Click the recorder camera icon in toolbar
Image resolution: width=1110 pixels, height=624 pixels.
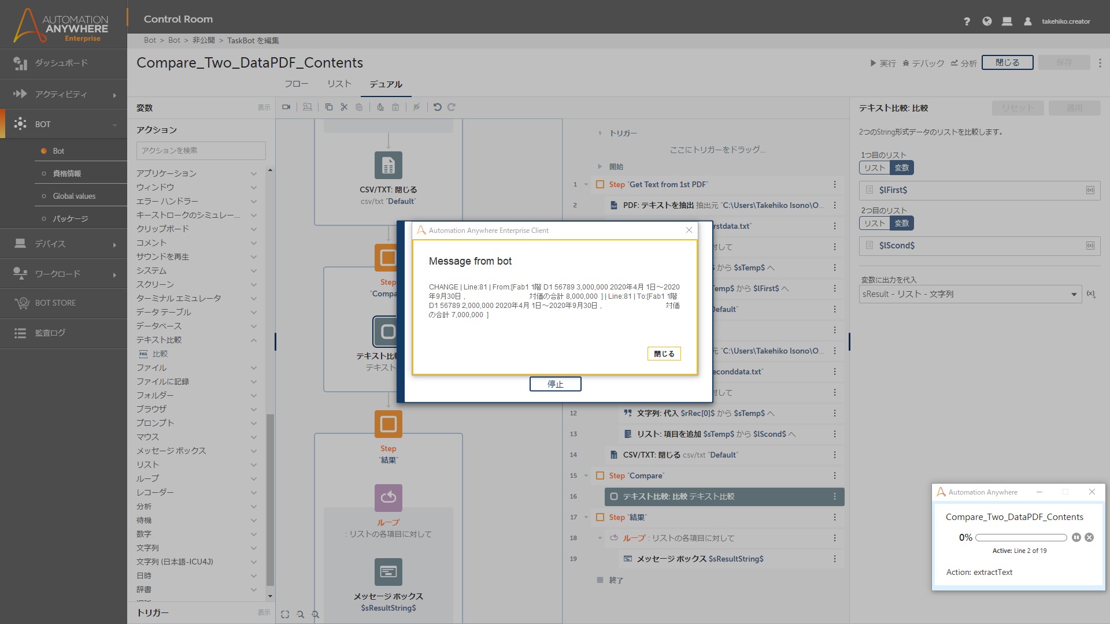[x=286, y=107]
